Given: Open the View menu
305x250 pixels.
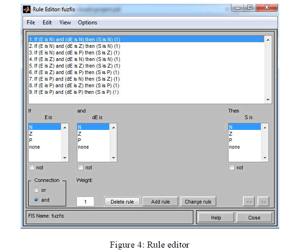Looking at the screenshot, I should [65, 23].
